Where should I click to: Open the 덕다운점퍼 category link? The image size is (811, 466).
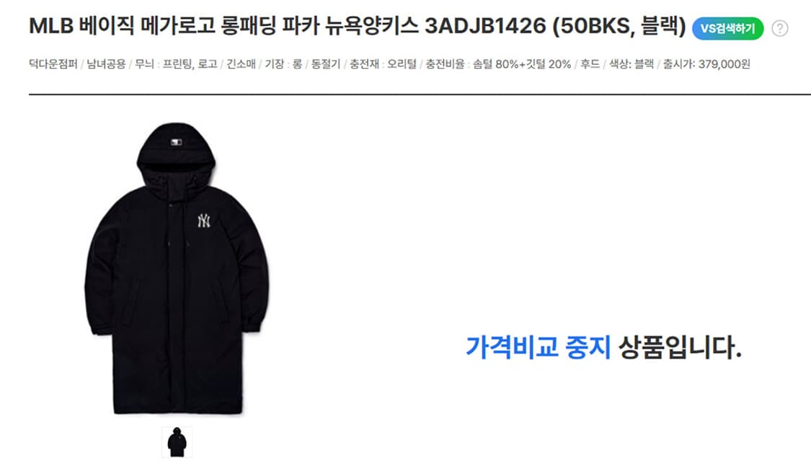pyautogui.click(x=53, y=64)
